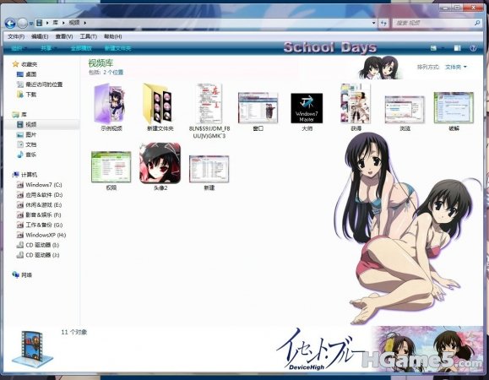
Task: Click the 库 breadcrumb in address bar
Action: [55, 23]
